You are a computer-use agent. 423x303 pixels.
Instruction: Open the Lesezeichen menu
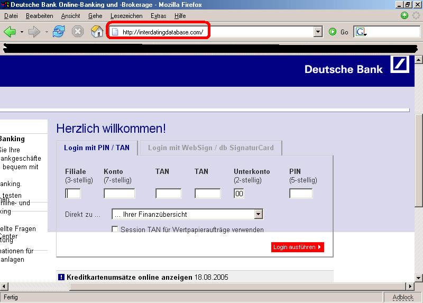[126, 16]
